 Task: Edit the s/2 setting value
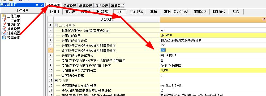(x=213, y=30)
